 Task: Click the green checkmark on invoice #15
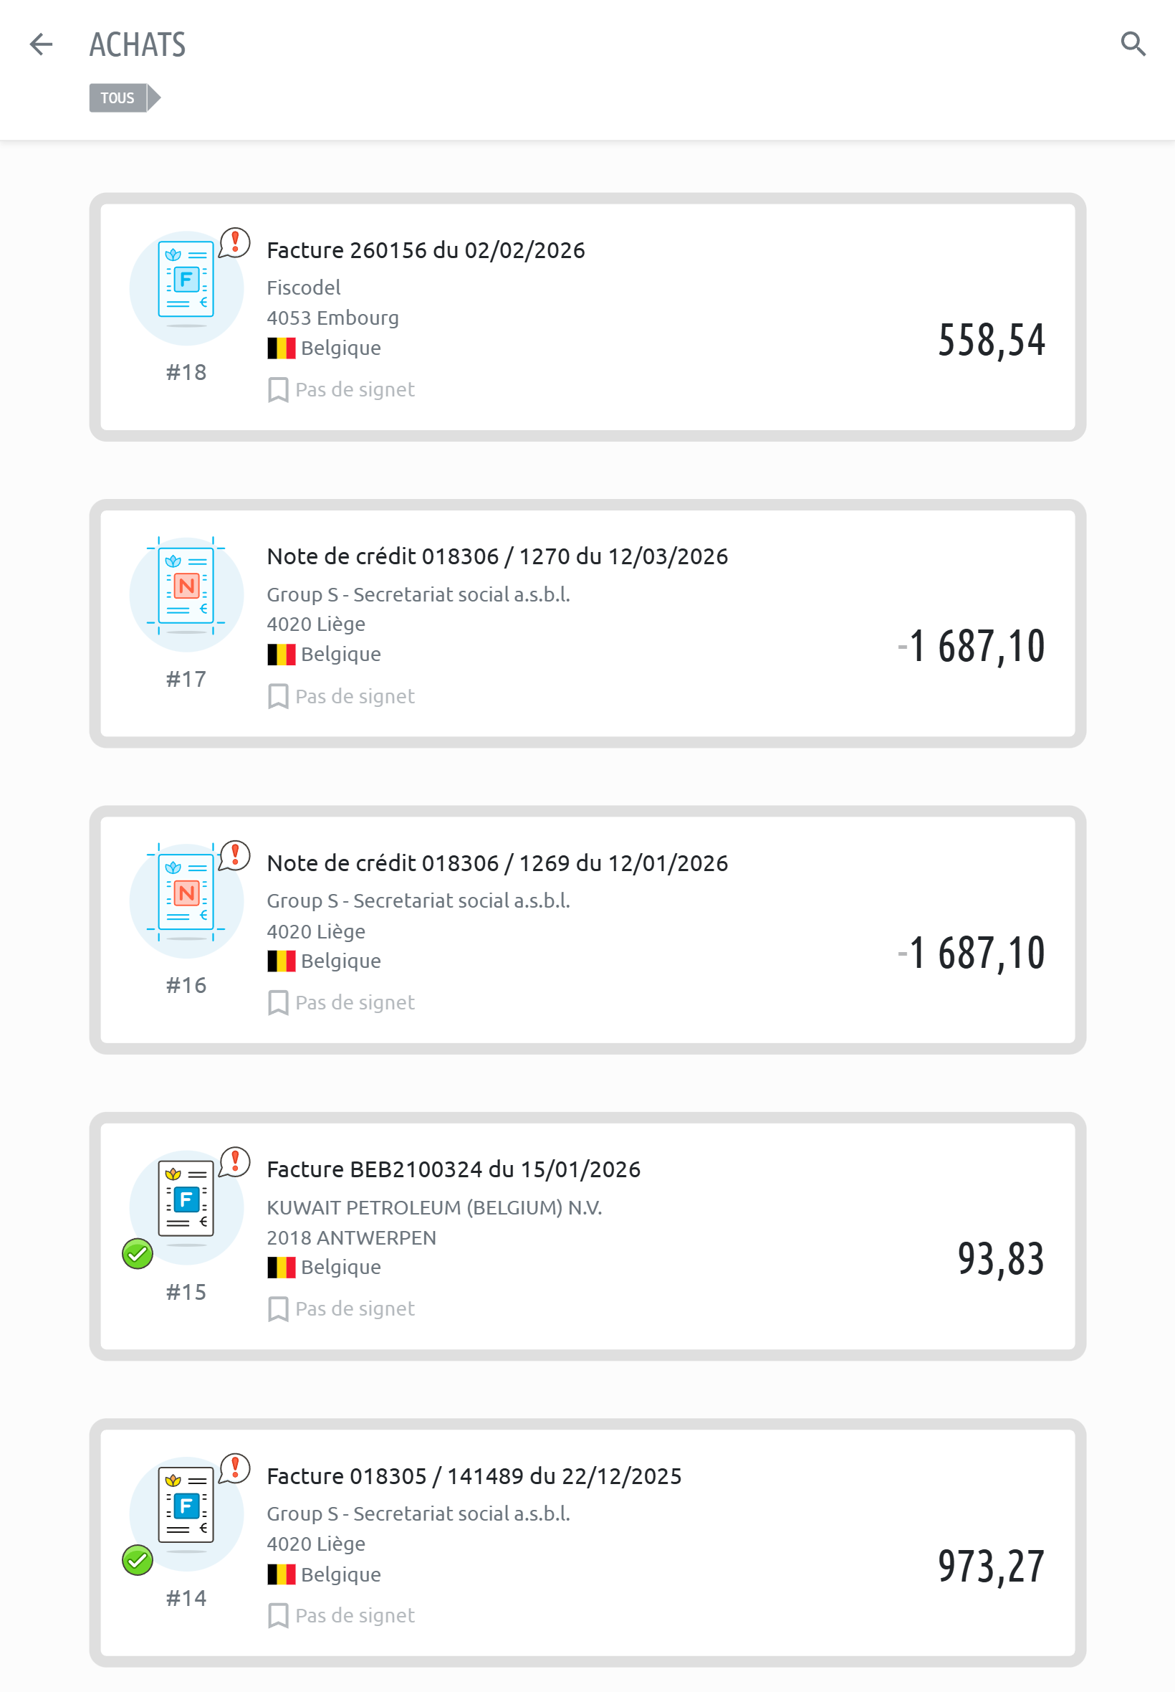[x=138, y=1254]
